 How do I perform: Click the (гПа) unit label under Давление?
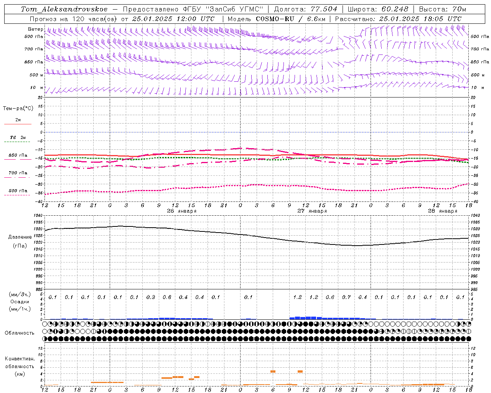[x=20, y=246]
